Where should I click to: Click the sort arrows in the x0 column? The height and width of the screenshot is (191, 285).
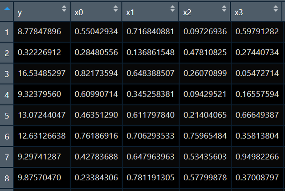point(116,8)
